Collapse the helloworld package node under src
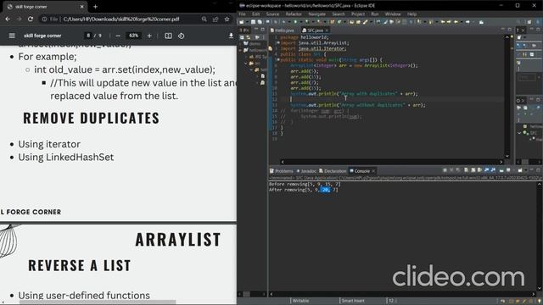Viewport: 543px width, 305px height. [252, 69]
